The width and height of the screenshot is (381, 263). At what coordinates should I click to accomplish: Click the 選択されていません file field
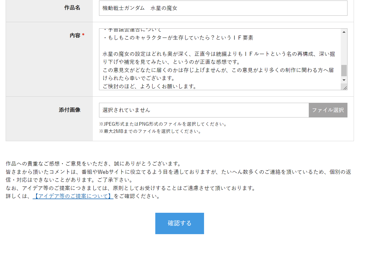(204, 110)
